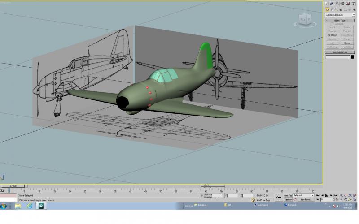Open the Compound Objects category dropdown
359x224 pixels.
pyautogui.click(x=340, y=15)
